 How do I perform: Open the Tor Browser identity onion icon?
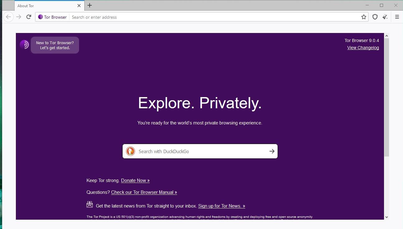[40, 17]
